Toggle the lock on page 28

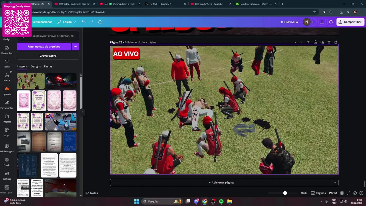pos(315,42)
